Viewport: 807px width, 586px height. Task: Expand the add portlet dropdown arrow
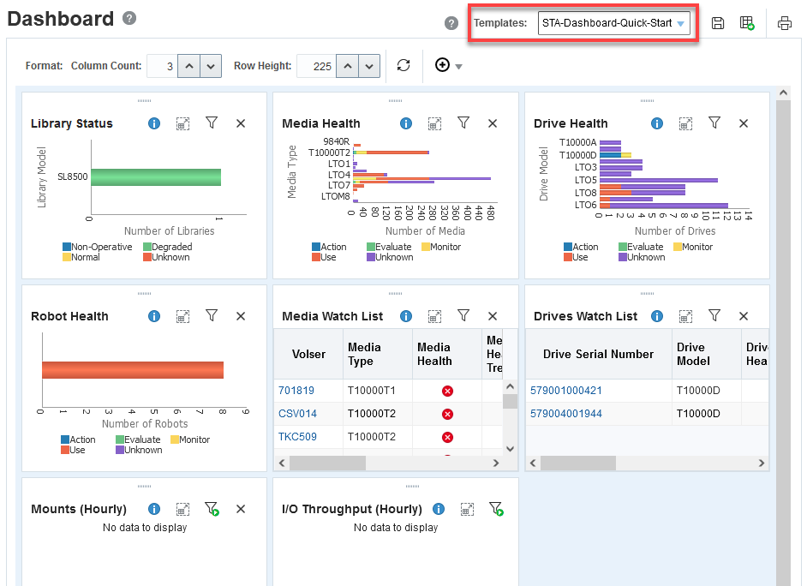click(x=458, y=66)
